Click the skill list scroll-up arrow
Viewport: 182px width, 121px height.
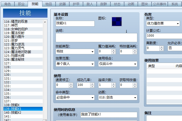(45, 22)
